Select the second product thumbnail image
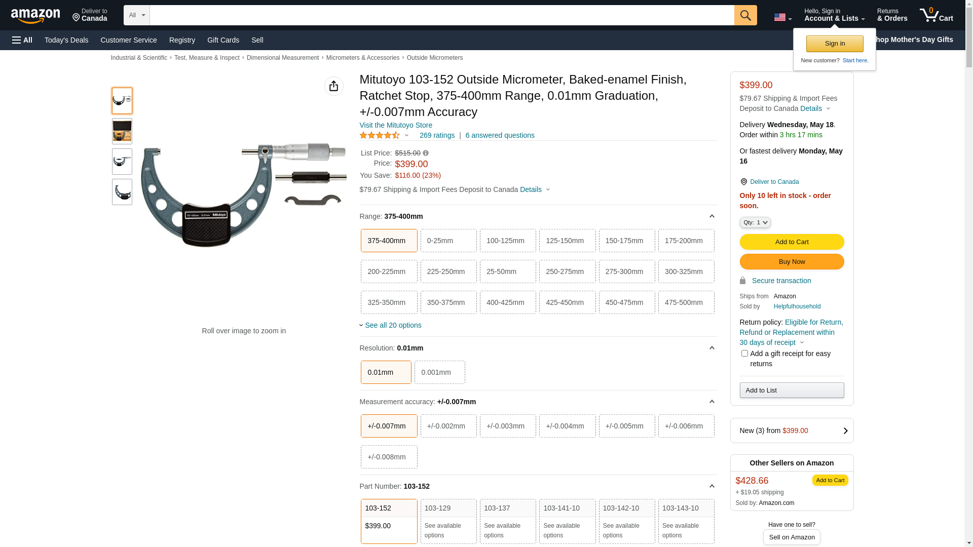The width and height of the screenshot is (973, 547). 122,131
